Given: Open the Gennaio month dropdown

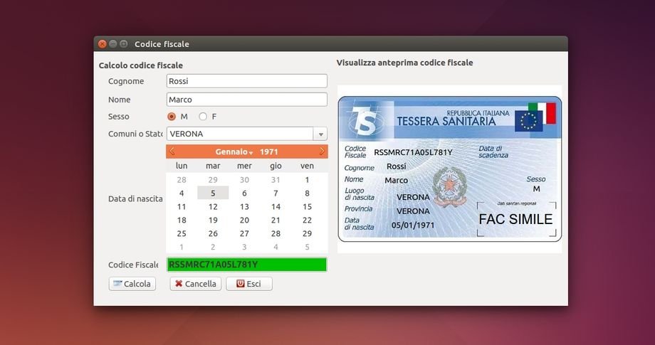Looking at the screenshot, I should [x=234, y=152].
